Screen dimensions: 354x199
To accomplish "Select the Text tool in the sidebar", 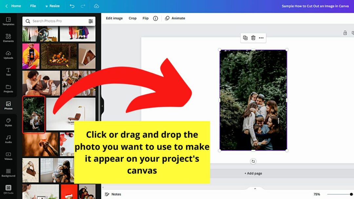I will pyautogui.click(x=8, y=71).
